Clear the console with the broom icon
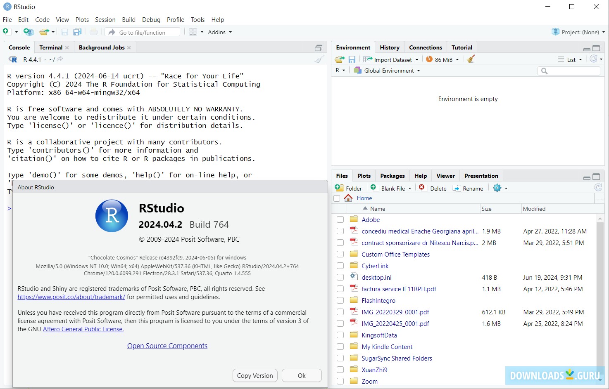609x389 pixels. point(319,59)
